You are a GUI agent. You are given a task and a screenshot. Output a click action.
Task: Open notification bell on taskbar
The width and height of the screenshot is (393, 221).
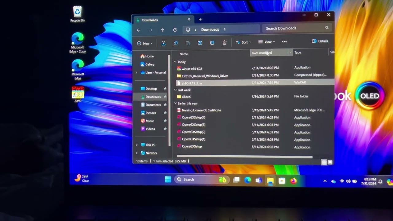pos(380,182)
